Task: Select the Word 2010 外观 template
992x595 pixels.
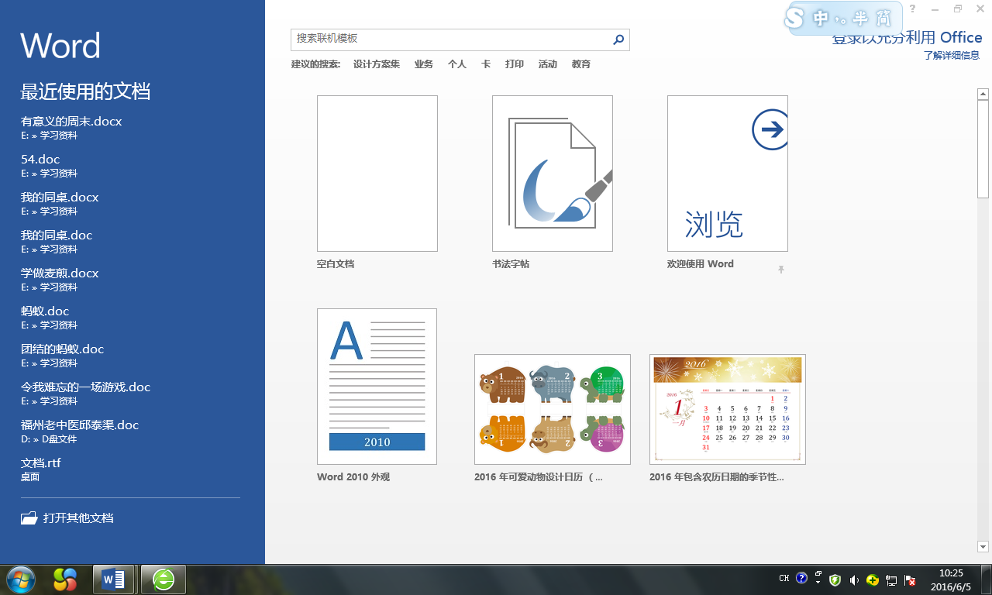Action: pyautogui.click(x=377, y=387)
